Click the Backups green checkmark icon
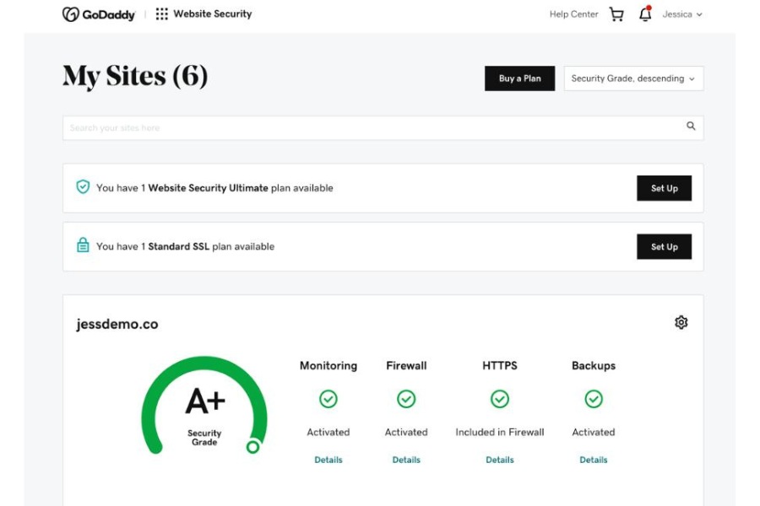Screen dimensions: 760x506 tap(594, 399)
